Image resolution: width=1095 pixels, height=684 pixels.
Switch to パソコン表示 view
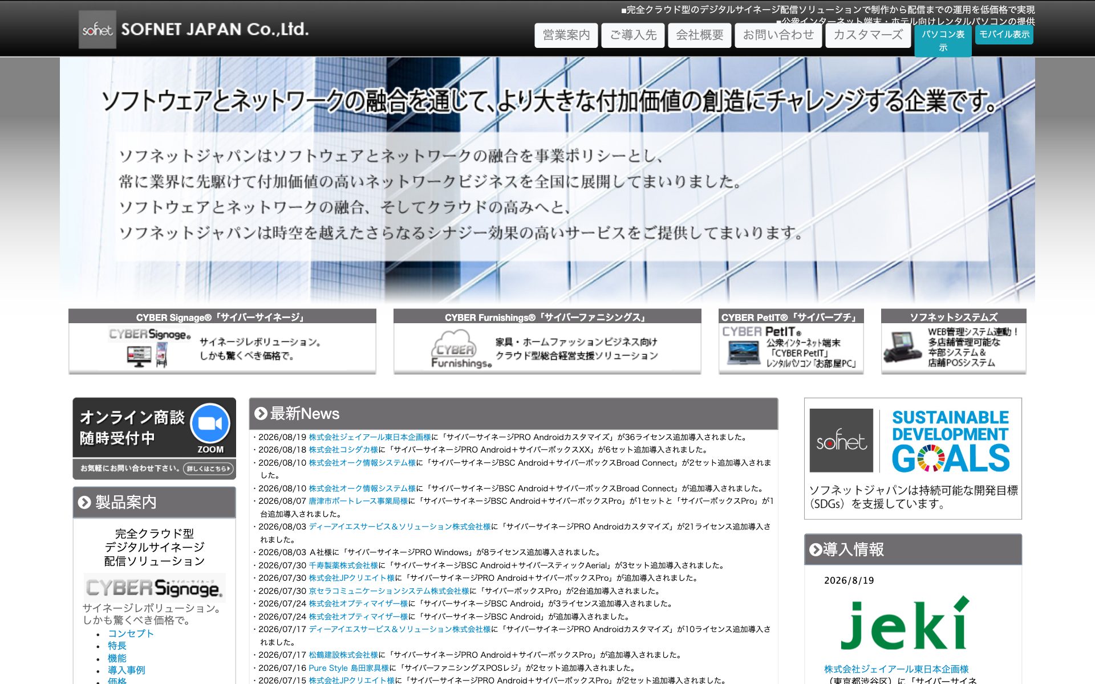coord(943,40)
